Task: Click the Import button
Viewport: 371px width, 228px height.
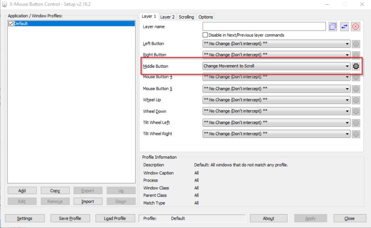Action: point(88,202)
